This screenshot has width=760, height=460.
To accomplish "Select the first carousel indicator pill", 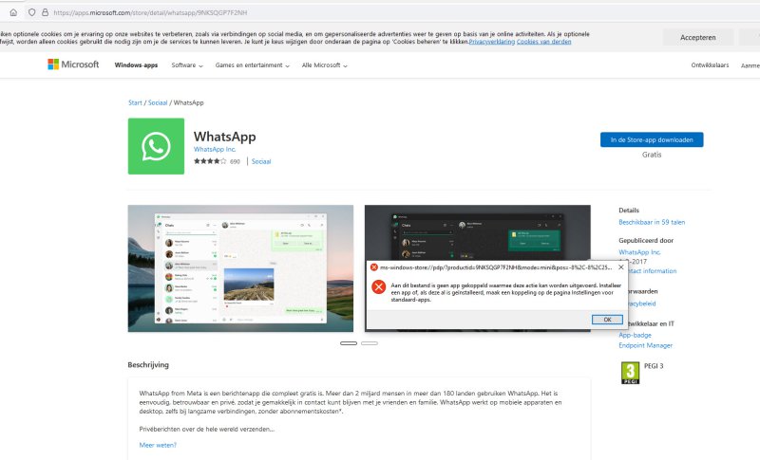I will [x=349, y=342].
